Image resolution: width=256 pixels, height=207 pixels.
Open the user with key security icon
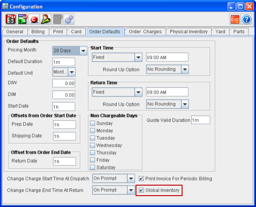coord(46,19)
